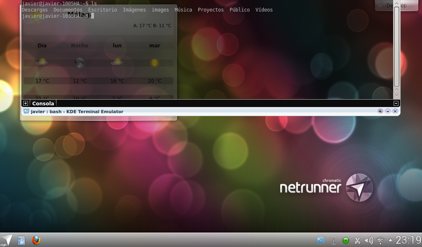The height and width of the screenshot is (247, 422).
Task: Click the green circle tray icon
Action: point(346,240)
